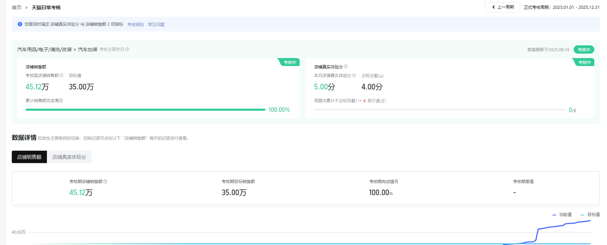Switch to the 店铺真实体验分 tab

(x=69, y=157)
